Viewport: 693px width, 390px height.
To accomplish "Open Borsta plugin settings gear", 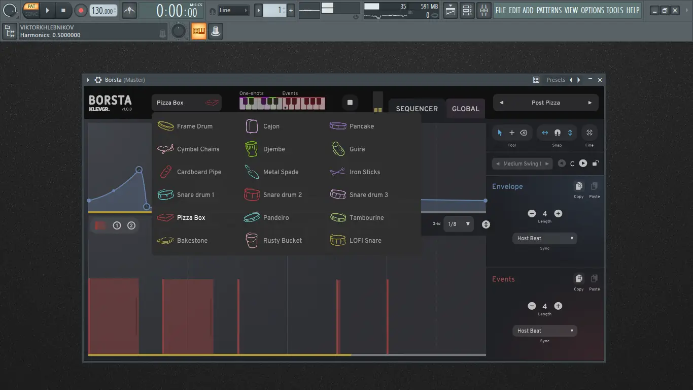I will 98,80.
